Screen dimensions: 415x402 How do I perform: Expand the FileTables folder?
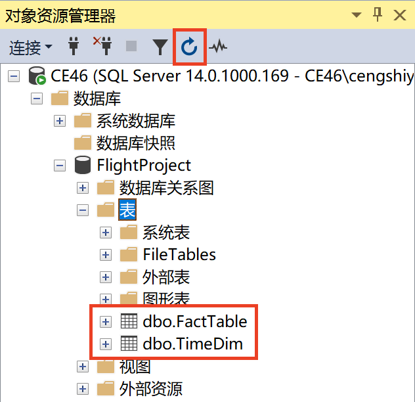point(106,255)
